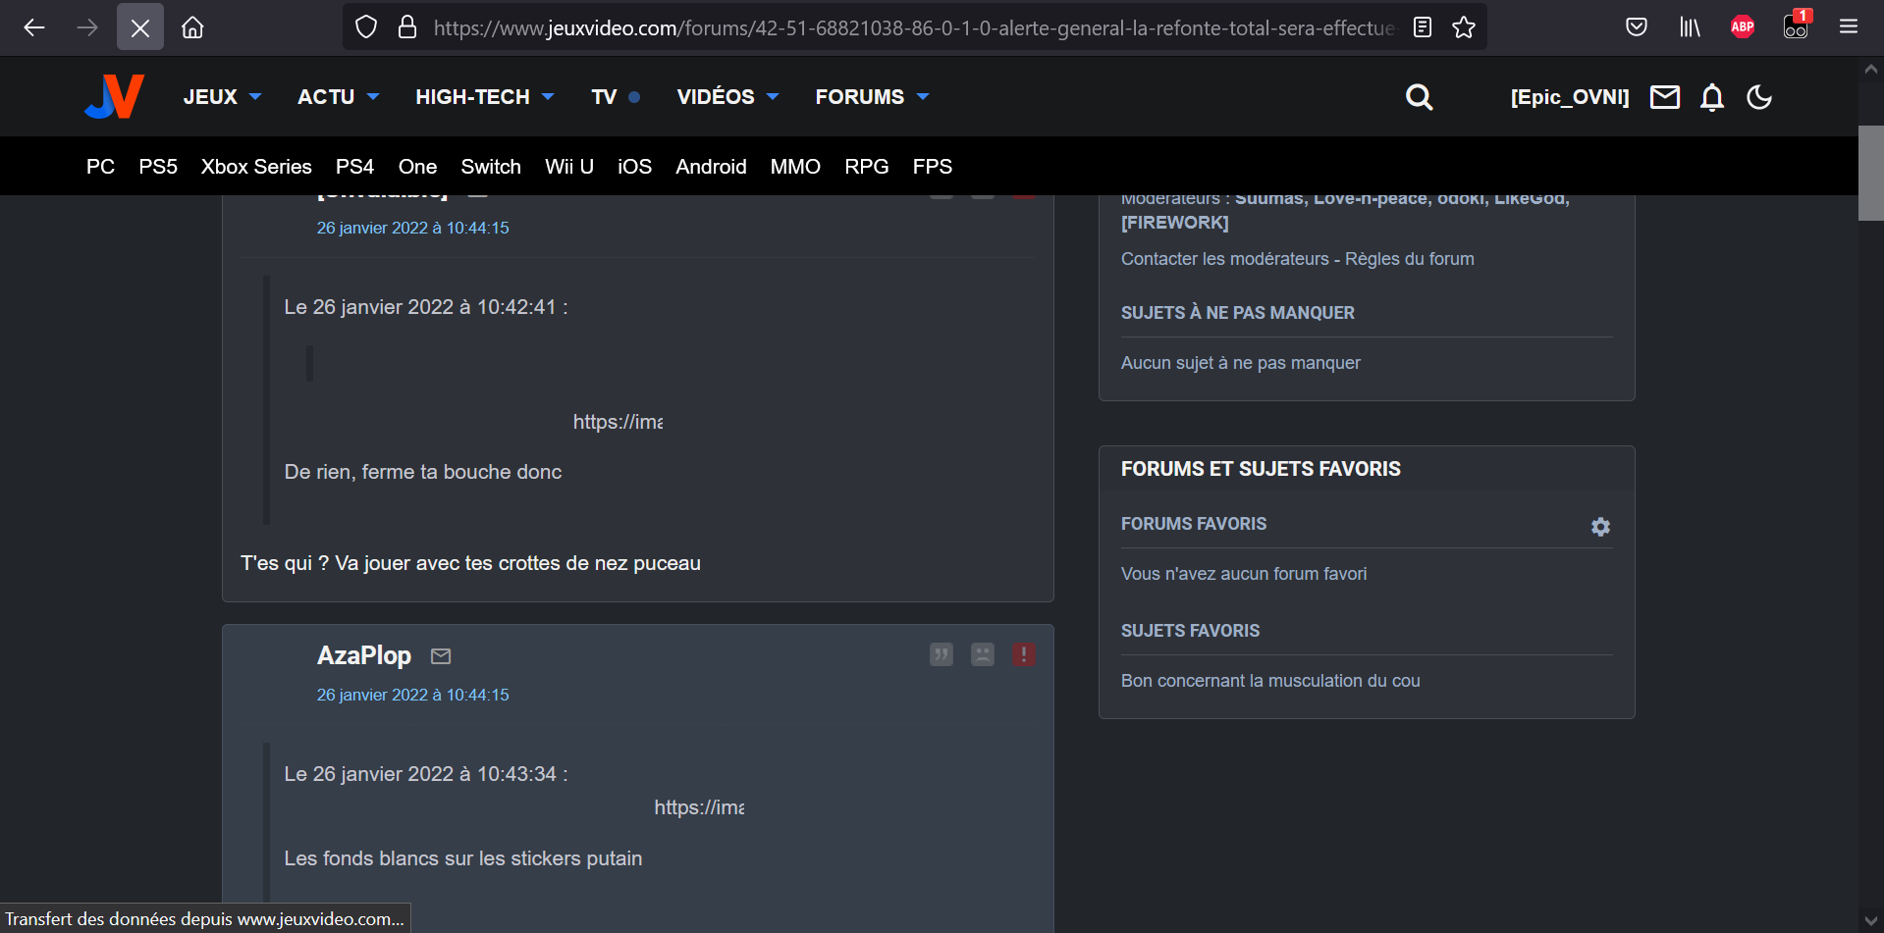This screenshot has height=933, width=1884.
Task: Select the Xbox Series platform
Action: pos(256,167)
